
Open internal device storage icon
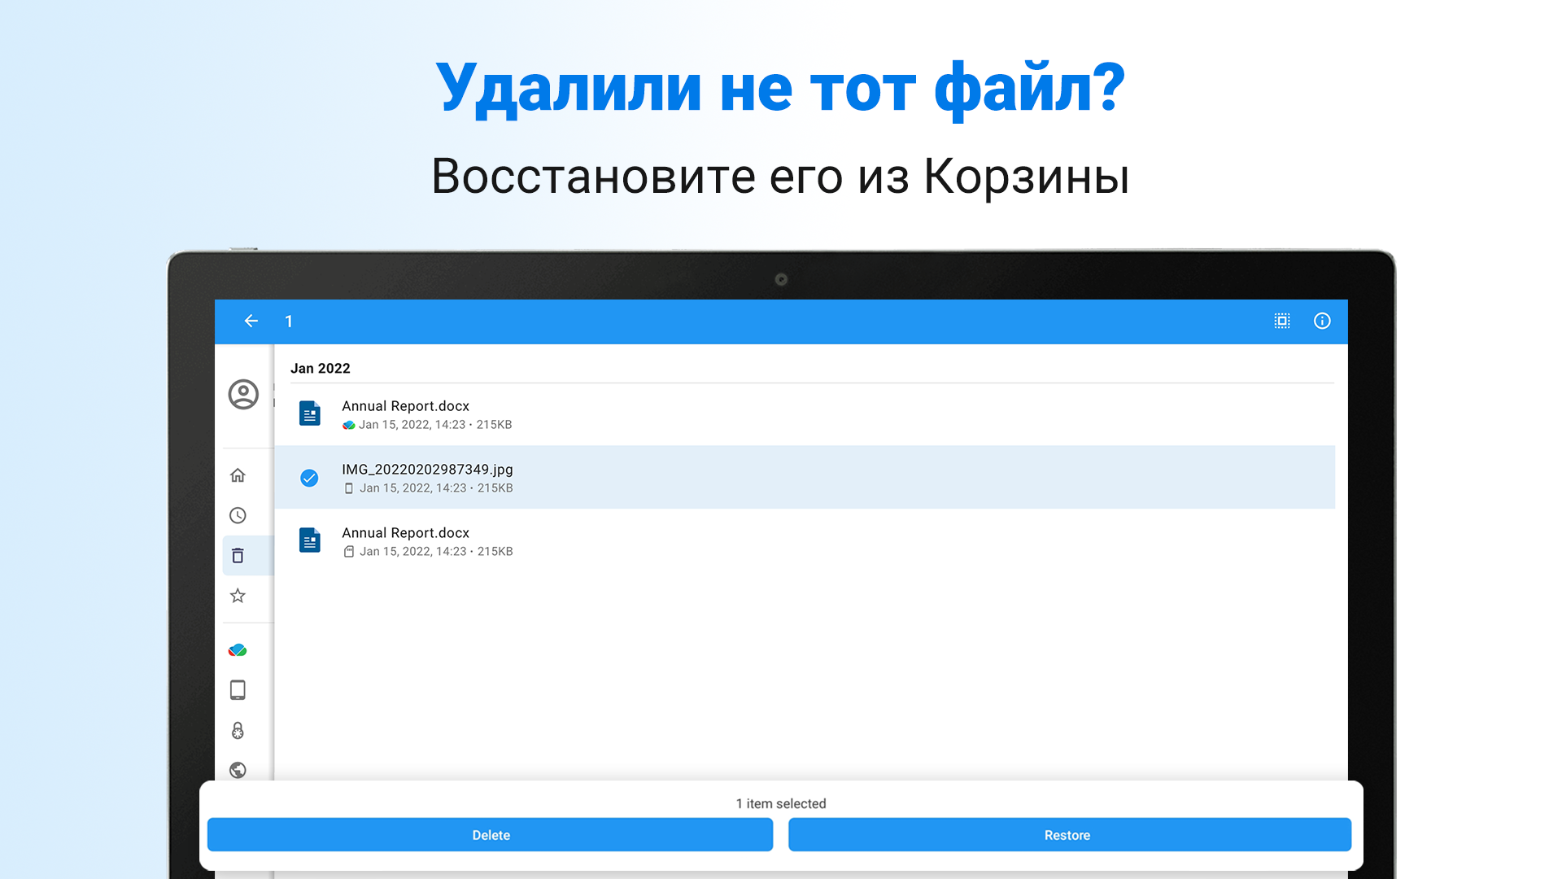coord(238,690)
